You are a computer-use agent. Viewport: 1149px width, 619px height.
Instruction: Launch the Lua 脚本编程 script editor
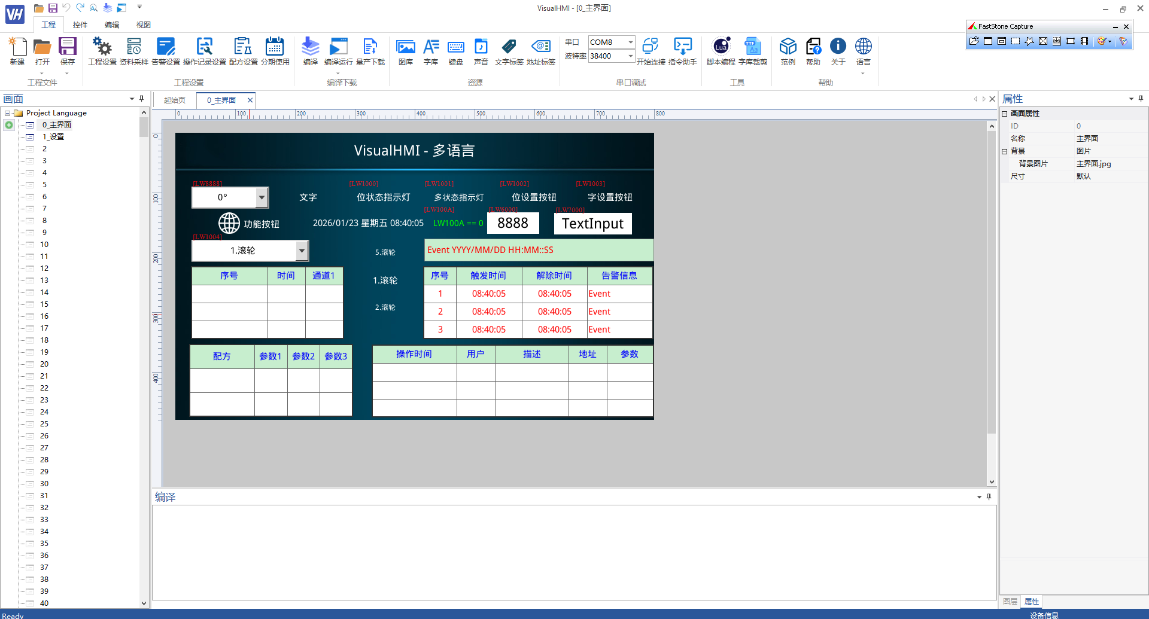point(721,51)
